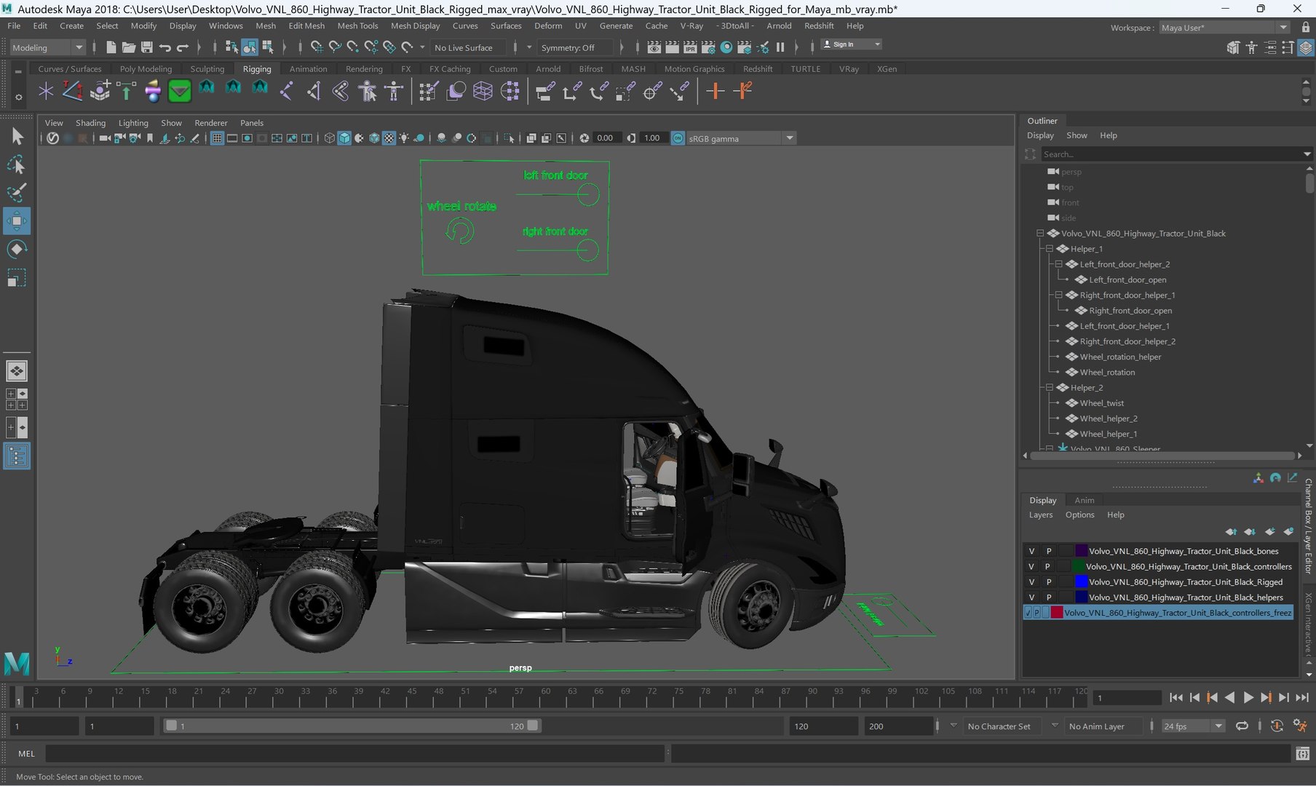Switch to the Animation shelf tab
The image size is (1316, 786).
click(x=308, y=69)
